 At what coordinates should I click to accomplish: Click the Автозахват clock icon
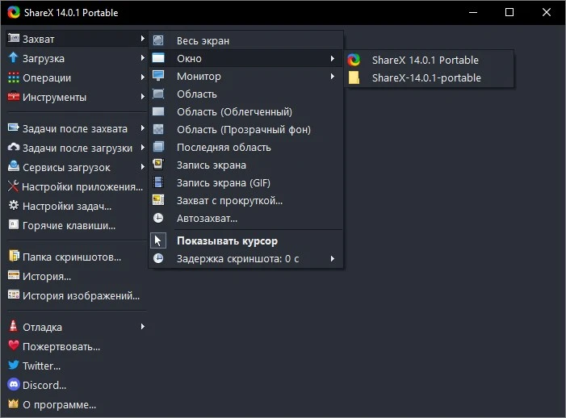[x=159, y=218]
